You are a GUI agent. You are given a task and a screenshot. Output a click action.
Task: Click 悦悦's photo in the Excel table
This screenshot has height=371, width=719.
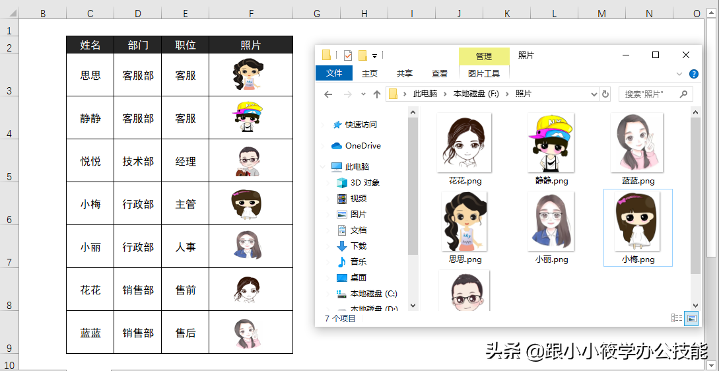point(248,162)
